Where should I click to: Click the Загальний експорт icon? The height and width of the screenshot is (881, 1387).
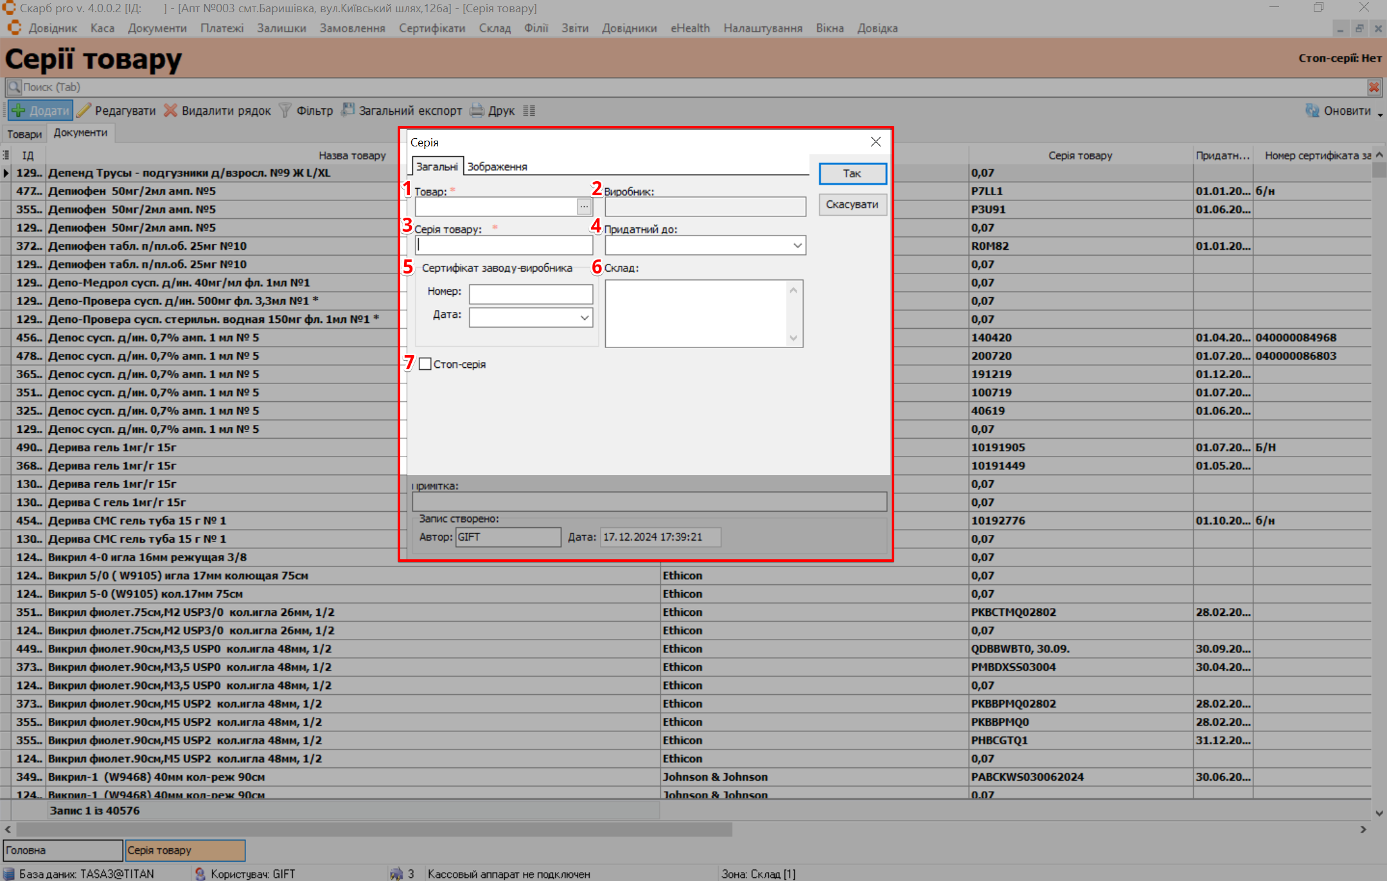point(348,110)
